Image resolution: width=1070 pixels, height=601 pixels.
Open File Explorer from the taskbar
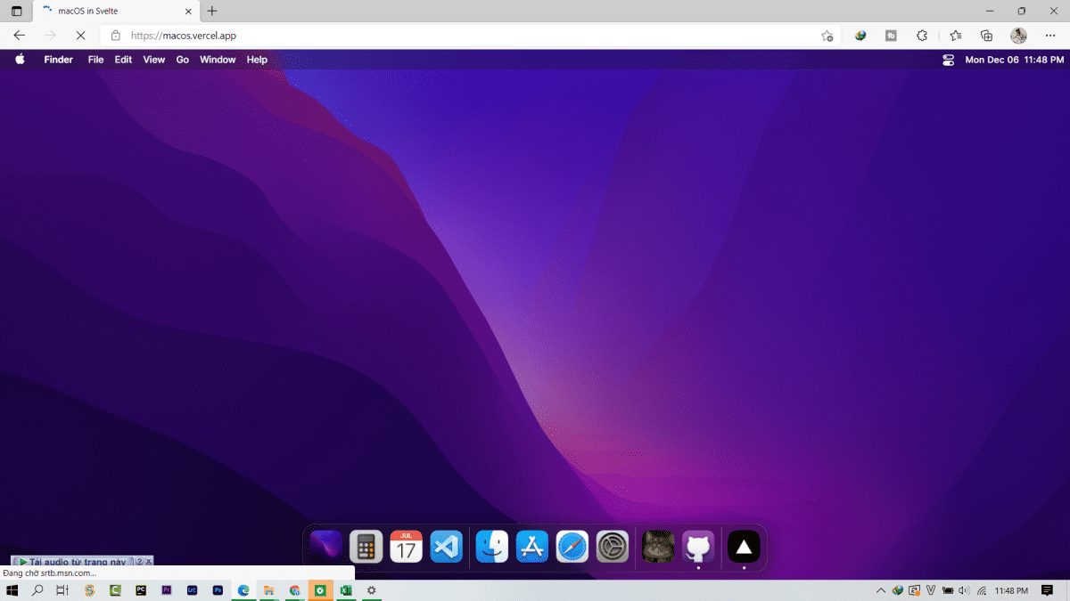coord(268,590)
